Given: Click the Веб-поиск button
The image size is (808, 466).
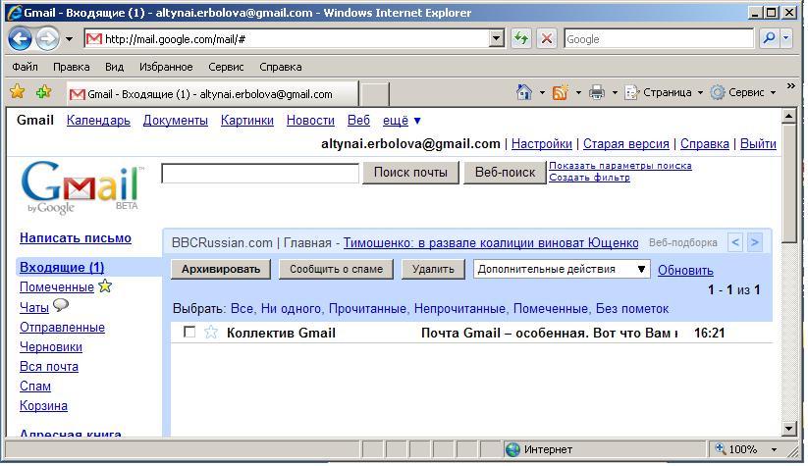Looking at the screenshot, I should [x=505, y=173].
